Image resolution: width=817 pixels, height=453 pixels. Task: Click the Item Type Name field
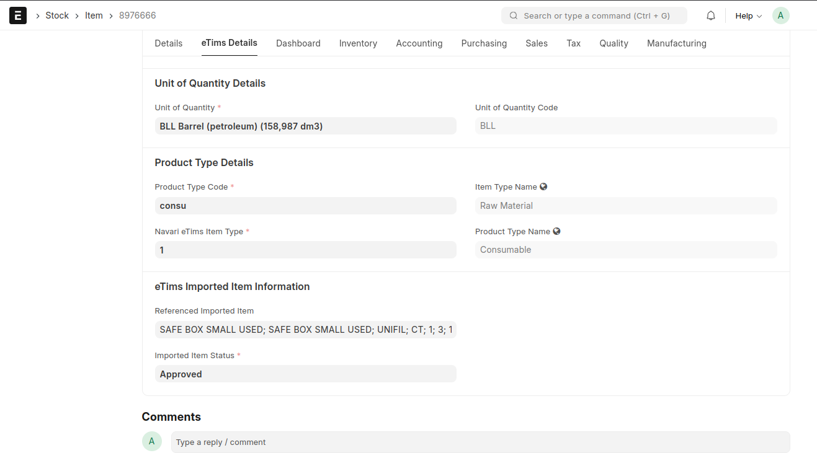(x=626, y=206)
